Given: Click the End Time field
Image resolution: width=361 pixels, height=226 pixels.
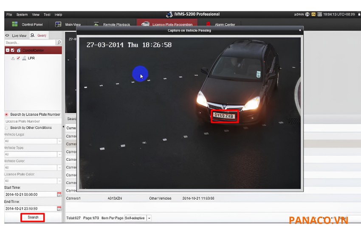Looking at the screenshot, I should coord(31,209).
